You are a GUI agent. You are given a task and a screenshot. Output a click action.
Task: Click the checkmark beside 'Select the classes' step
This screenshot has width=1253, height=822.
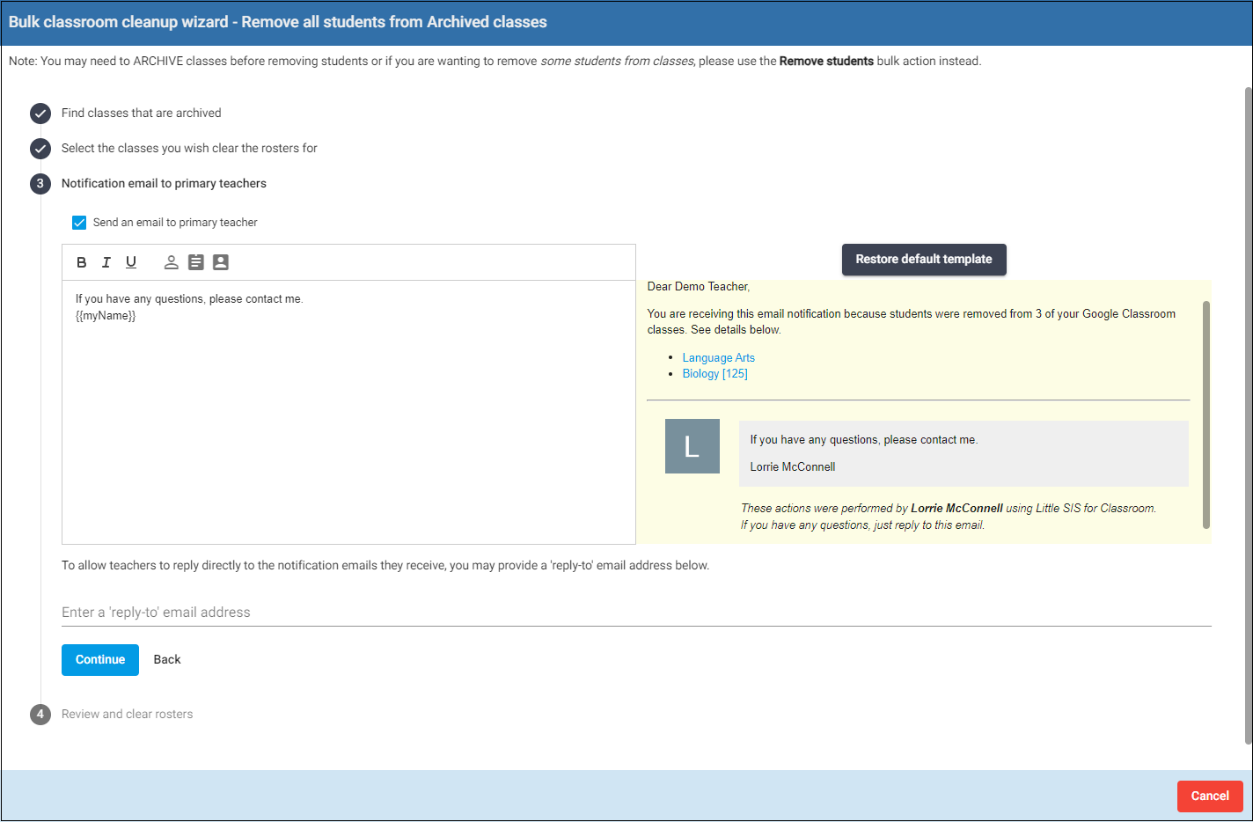[40, 149]
